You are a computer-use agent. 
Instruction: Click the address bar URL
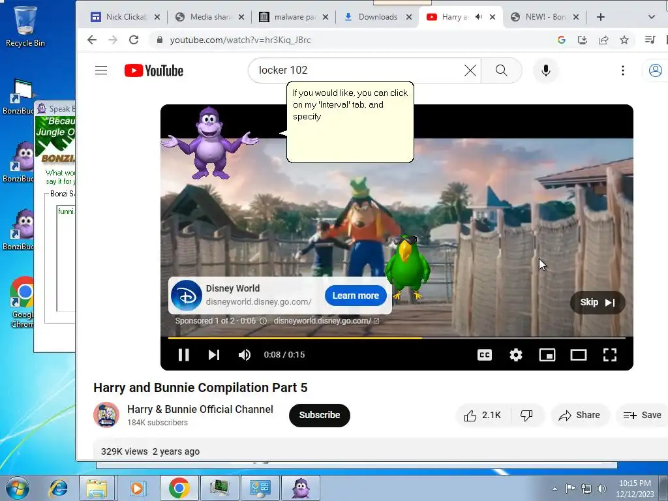pyautogui.click(x=240, y=40)
